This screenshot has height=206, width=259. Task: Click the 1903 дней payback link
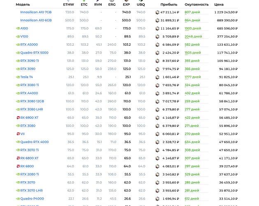(193, 28)
